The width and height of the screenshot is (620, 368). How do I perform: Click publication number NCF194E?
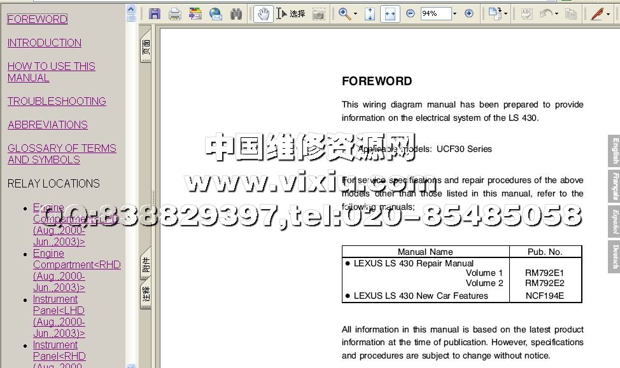coord(544,296)
